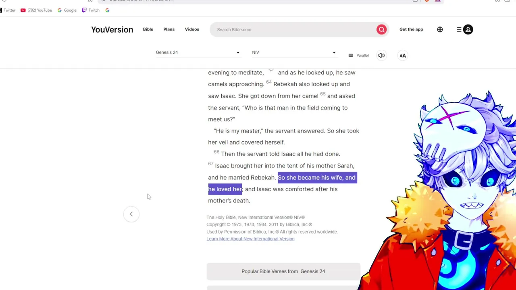This screenshot has height=290, width=516.
Task: Open the Plans menu item
Action: (169, 29)
